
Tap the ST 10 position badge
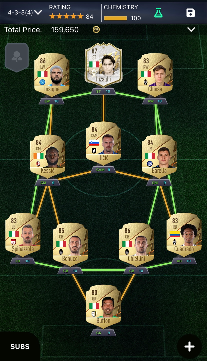103,91
